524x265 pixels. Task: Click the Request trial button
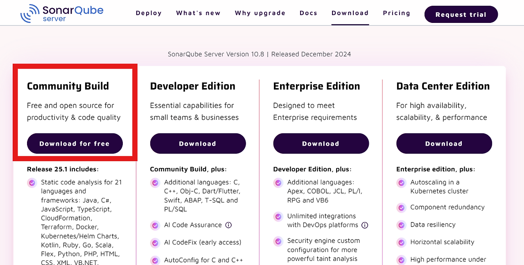[461, 14]
